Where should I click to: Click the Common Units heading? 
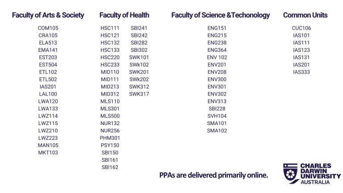pyautogui.click(x=305, y=15)
